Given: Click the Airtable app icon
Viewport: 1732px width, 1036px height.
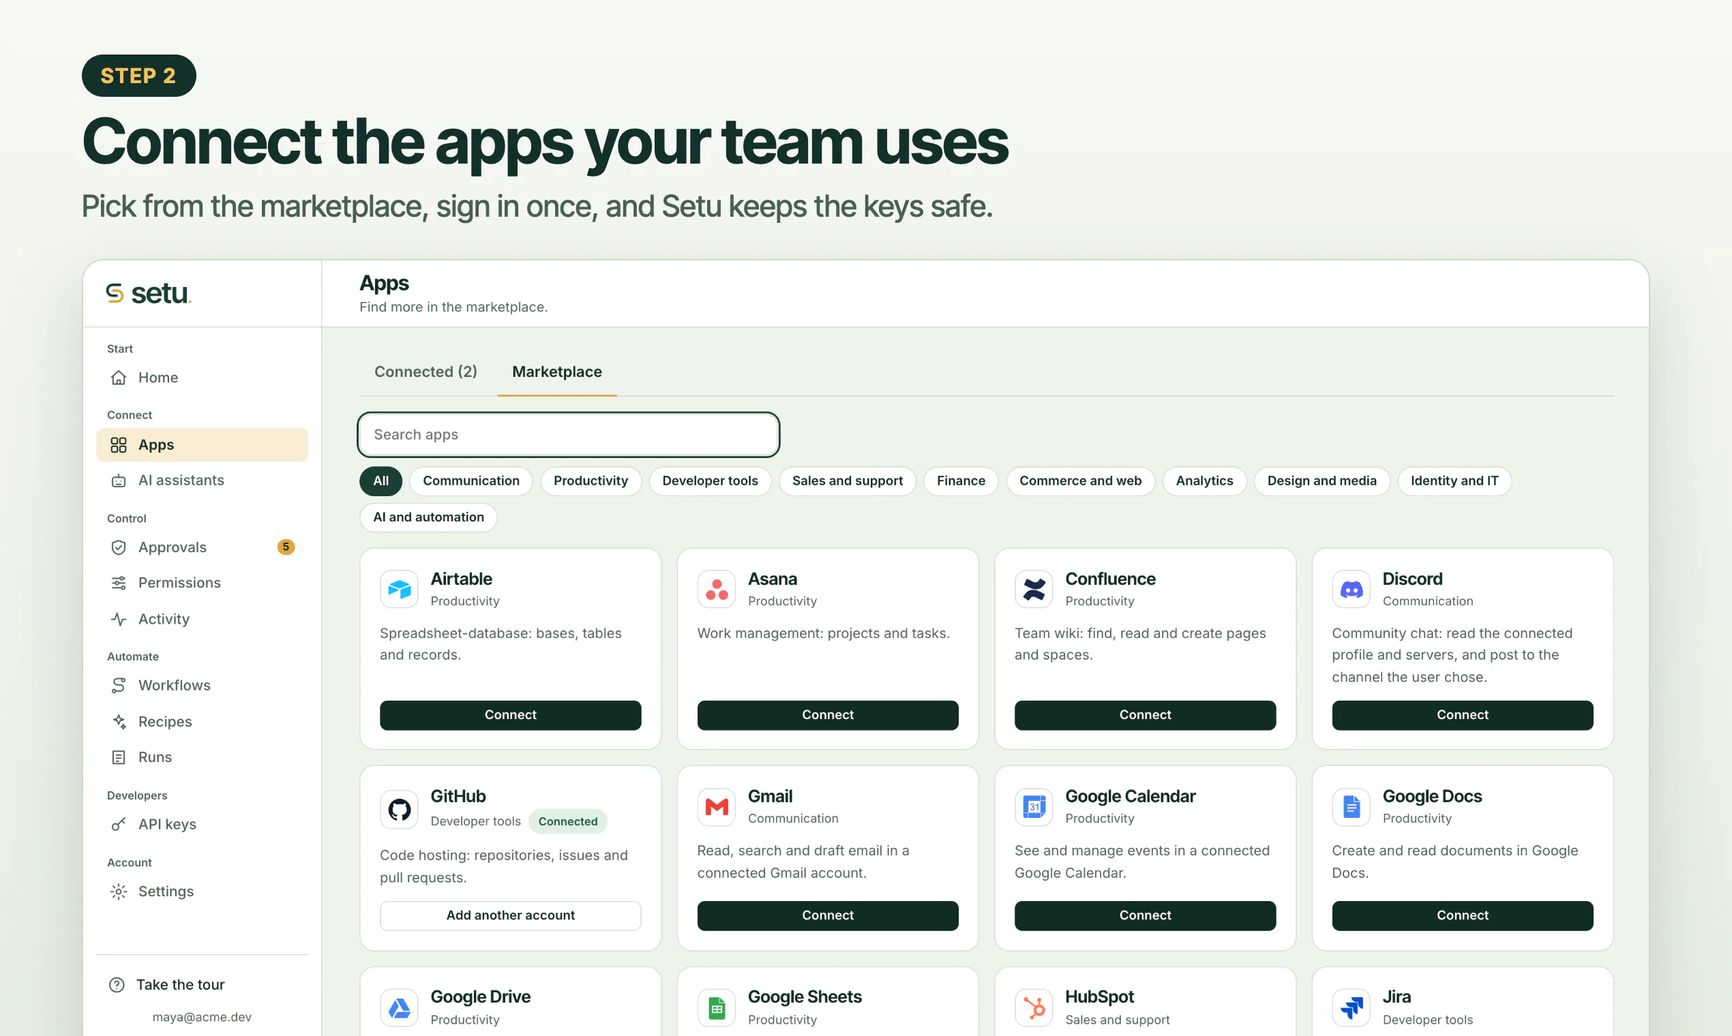Looking at the screenshot, I should pos(400,589).
